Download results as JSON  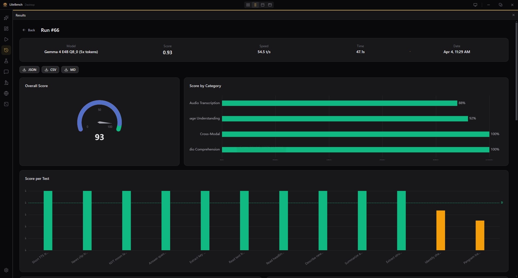coord(29,70)
